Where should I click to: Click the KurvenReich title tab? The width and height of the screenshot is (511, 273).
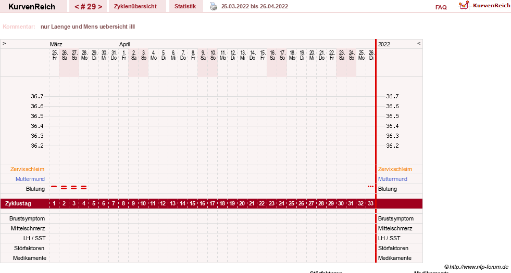pos(32,7)
